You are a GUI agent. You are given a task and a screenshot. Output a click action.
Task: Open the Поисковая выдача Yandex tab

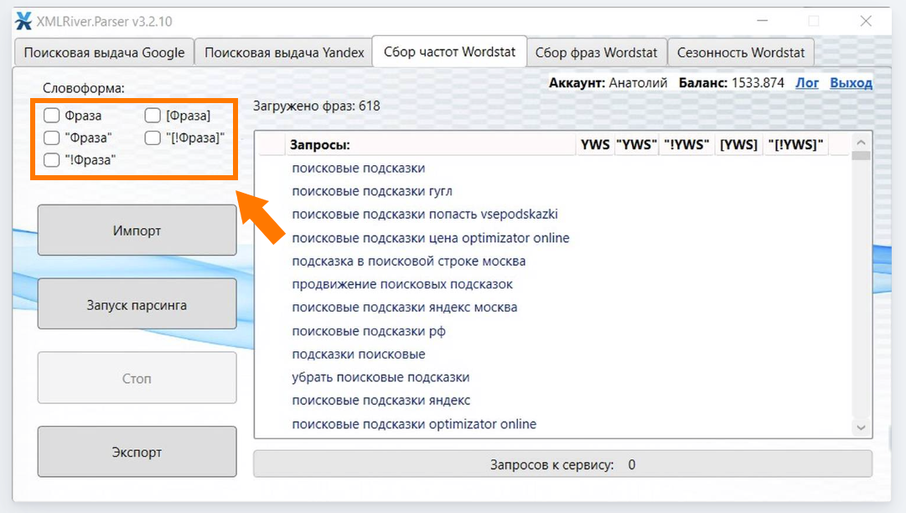[x=284, y=52]
